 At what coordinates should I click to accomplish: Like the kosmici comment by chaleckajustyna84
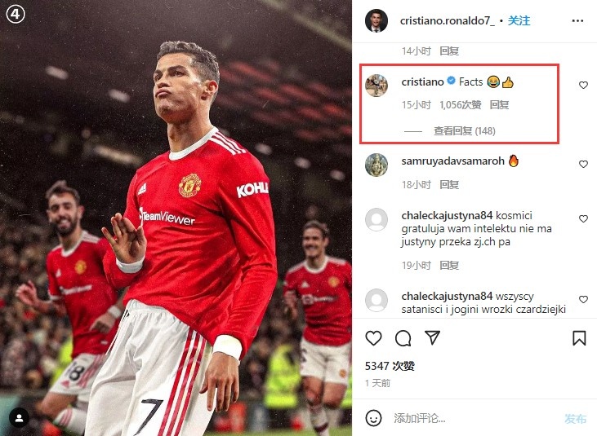click(x=583, y=218)
